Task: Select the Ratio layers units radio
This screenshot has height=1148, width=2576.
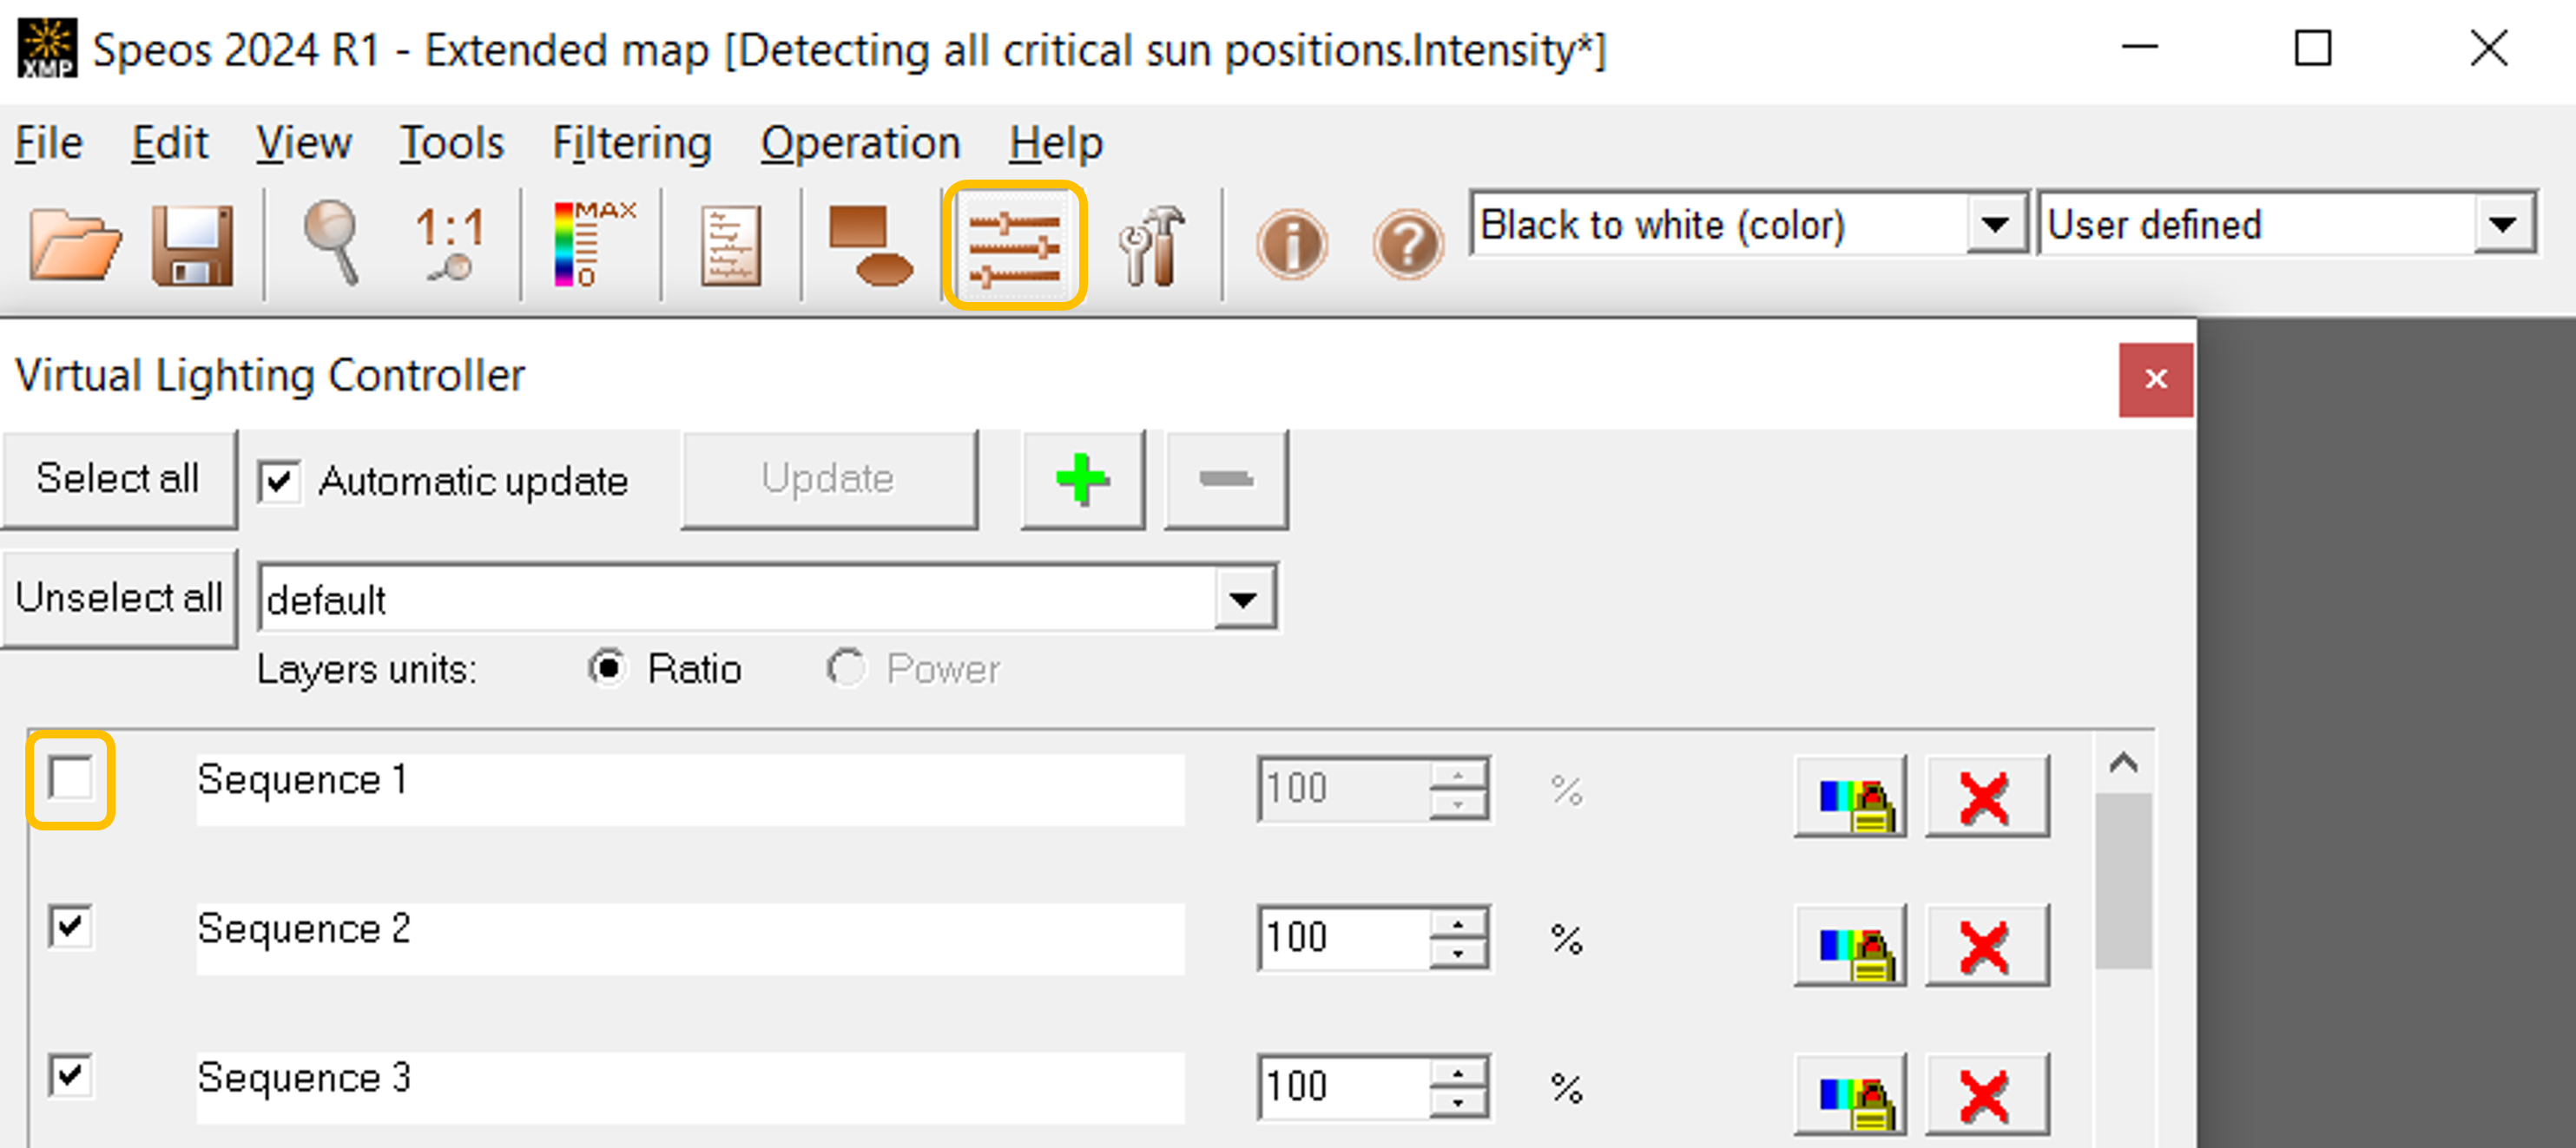Action: [606, 667]
